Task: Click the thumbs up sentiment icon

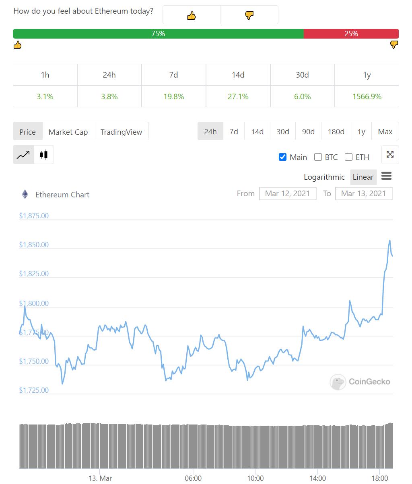Action: 191,14
